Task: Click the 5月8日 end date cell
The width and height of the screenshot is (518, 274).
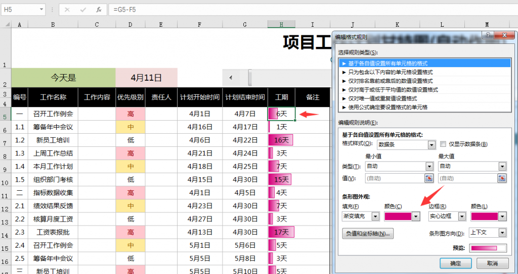Action: (x=245, y=258)
